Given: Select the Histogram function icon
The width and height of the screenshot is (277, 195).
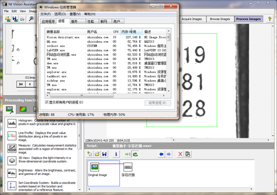Looking at the screenshot, I should pos(12,123).
